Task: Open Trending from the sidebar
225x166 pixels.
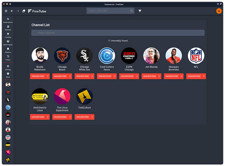Action: [8, 35]
